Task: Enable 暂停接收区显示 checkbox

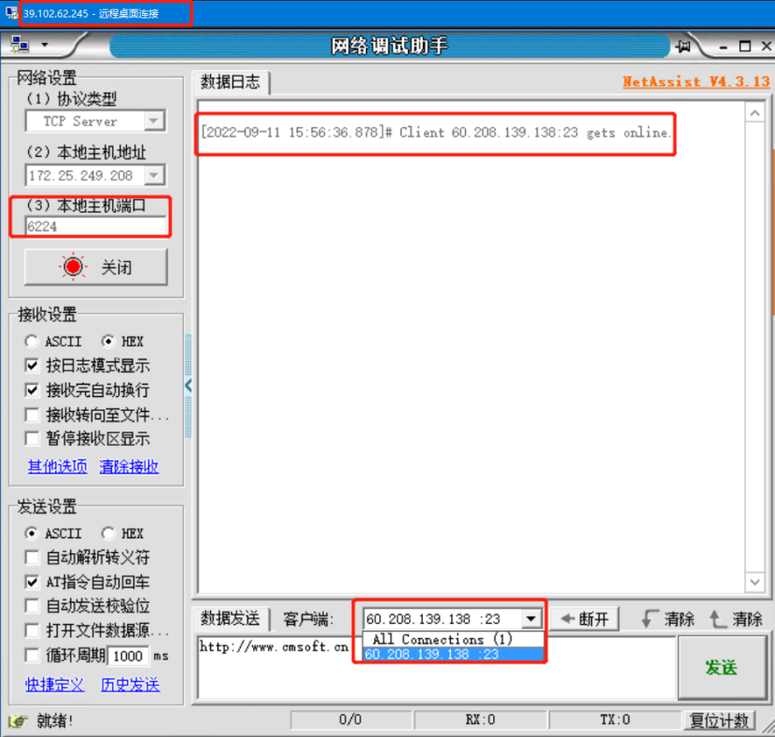Action: click(x=33, y=439)
